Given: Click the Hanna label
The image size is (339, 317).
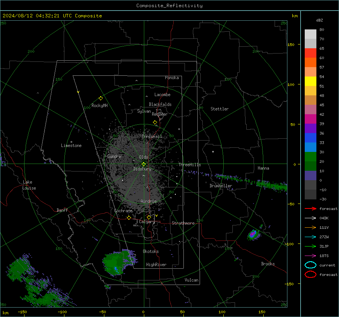Looking at the screenshot, I should (x=263, y=168).
